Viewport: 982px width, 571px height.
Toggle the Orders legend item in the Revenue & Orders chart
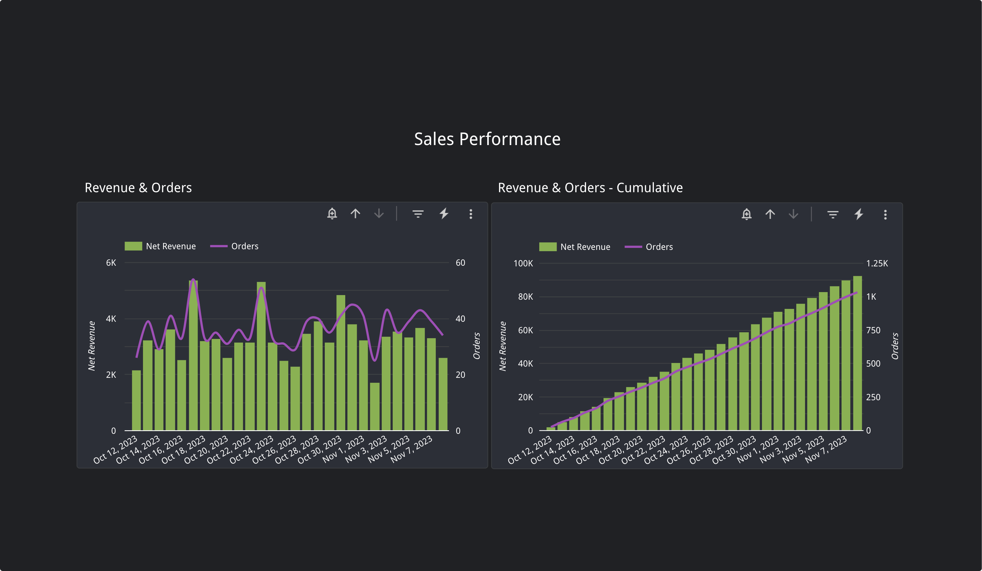tap(244, 246)
